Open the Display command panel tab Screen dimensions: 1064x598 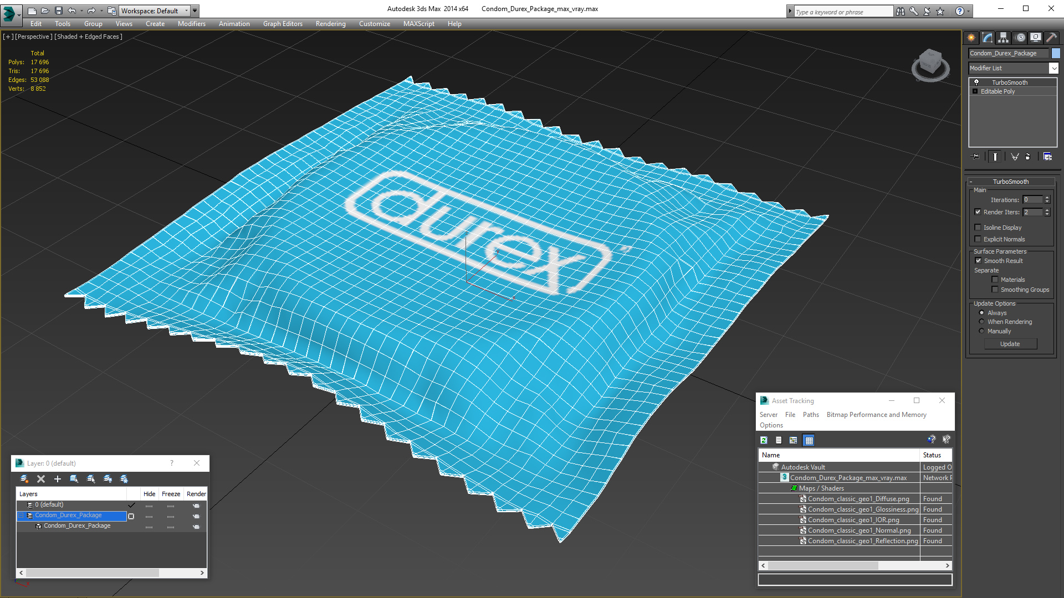pos(1035,38)
